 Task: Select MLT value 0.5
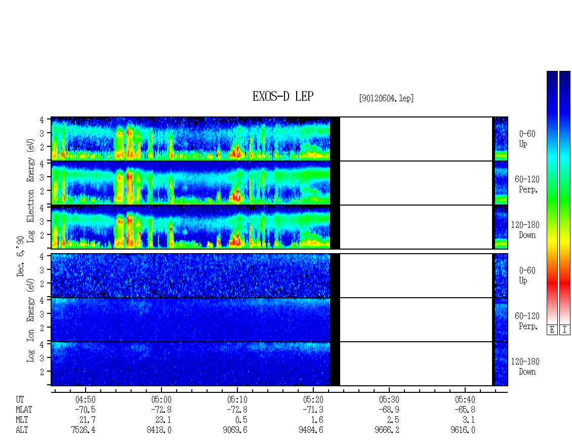(x=241, y=420)
